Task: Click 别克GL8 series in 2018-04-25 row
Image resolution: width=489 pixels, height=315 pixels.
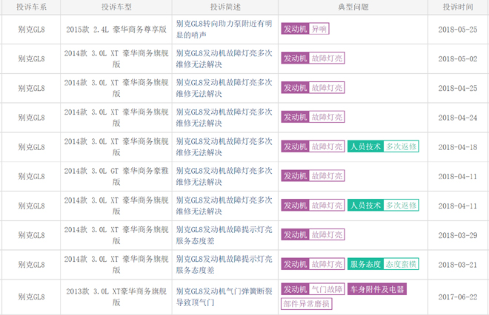Action: coord(31,89)
